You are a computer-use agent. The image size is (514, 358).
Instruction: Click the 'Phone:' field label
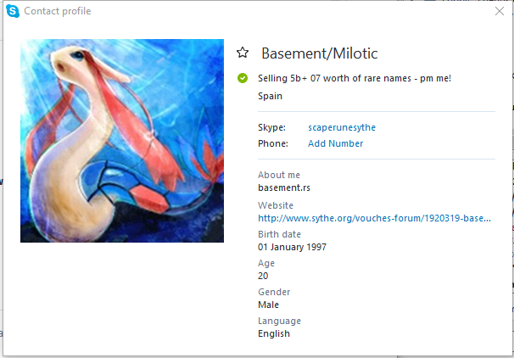pyautogui.click(x=273, y=143)
